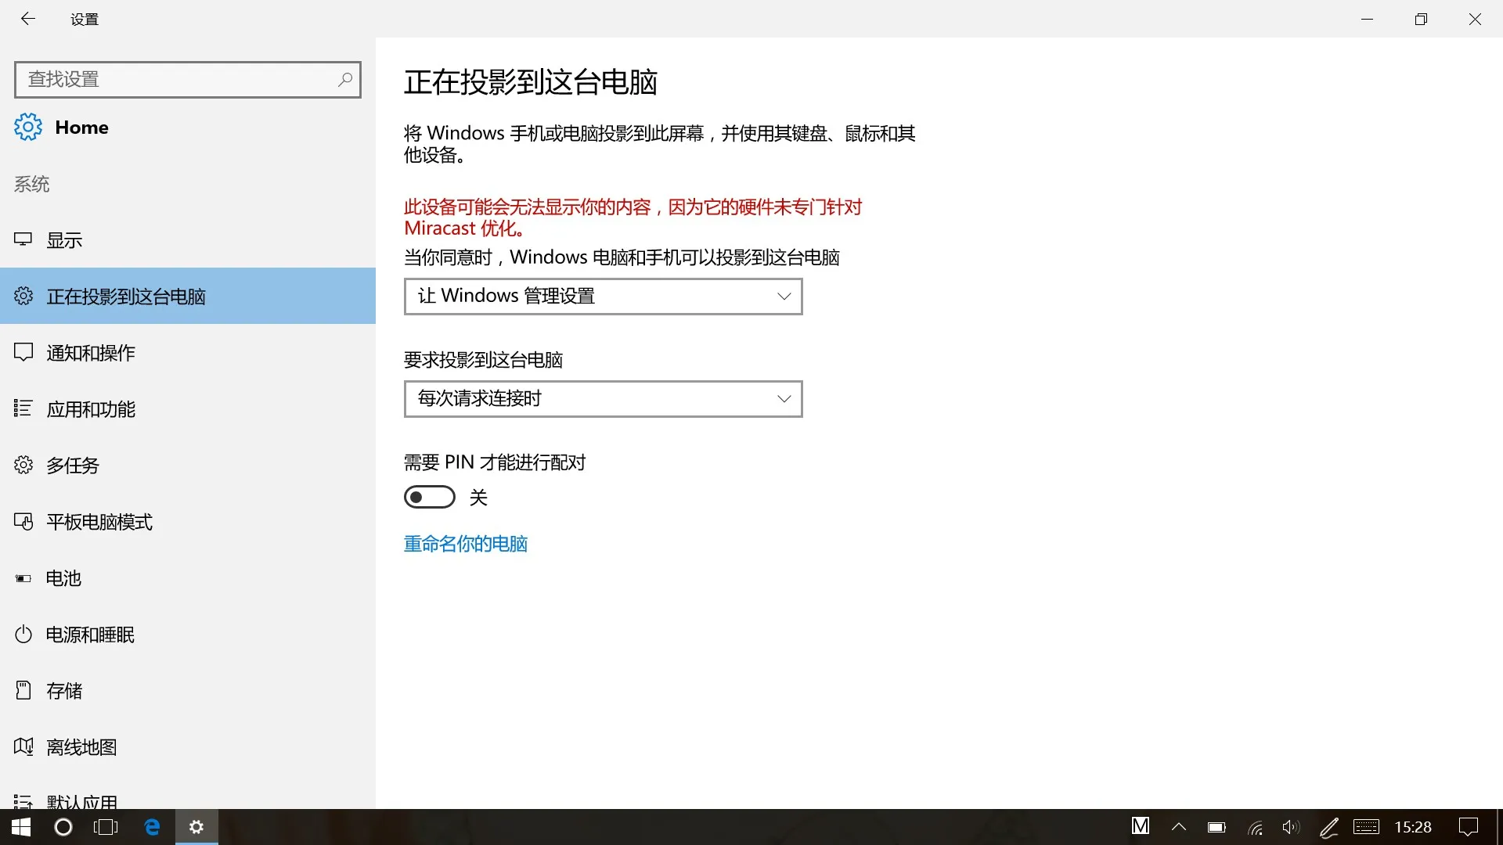This screenshot has width=1503, height=845.
Task: Toggle 需要 PIN 才能进行配对 switch
Action: [430, 497]
